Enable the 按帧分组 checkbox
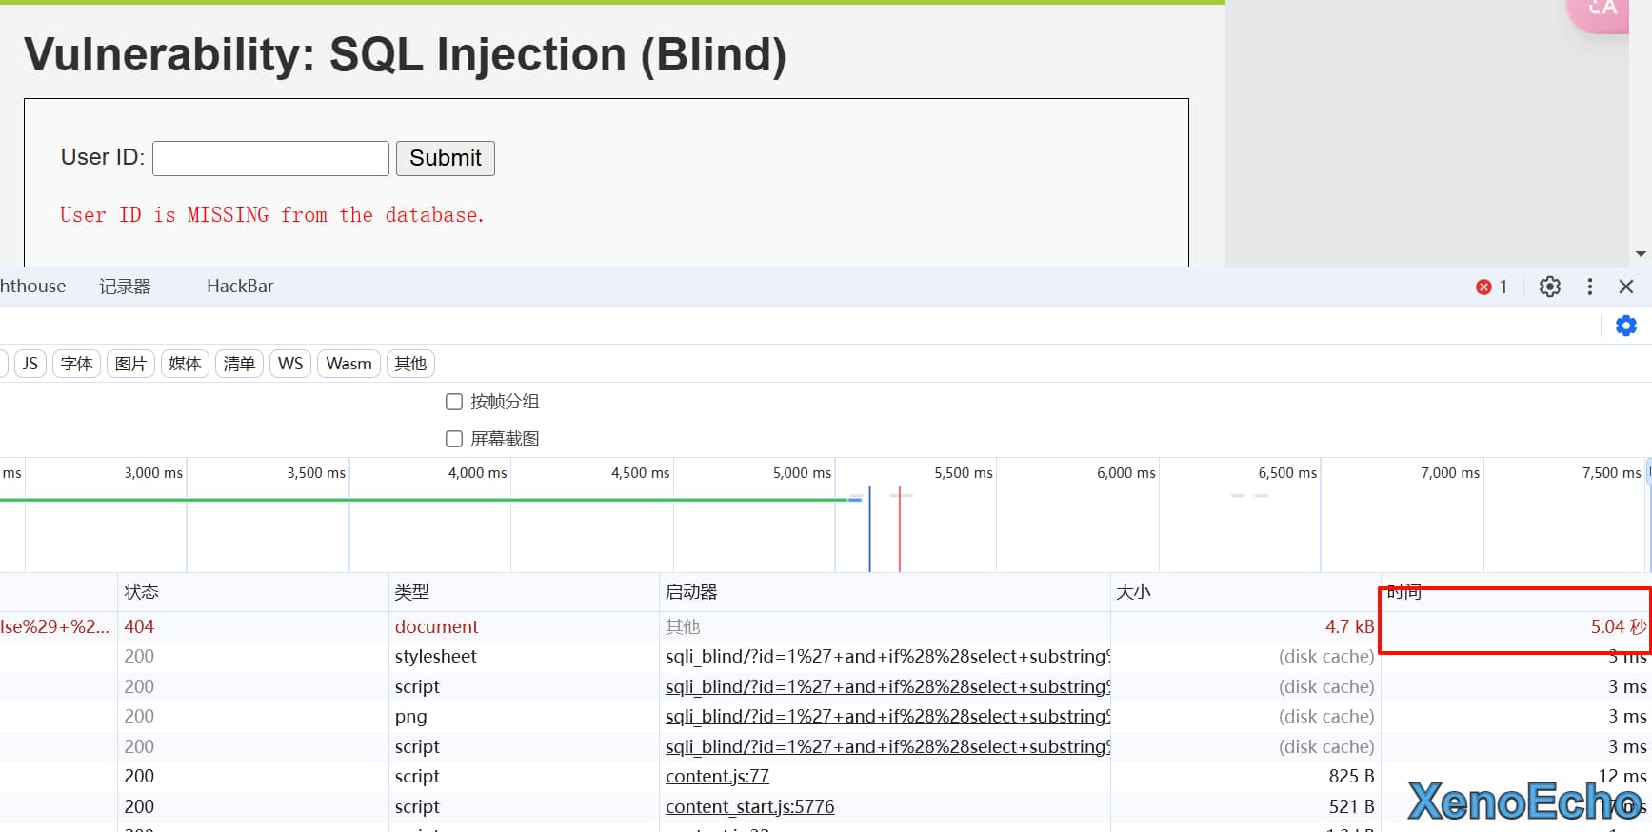Image resolution: width=1652 pixels, height=832 pixels. click(x=454, y=402)
